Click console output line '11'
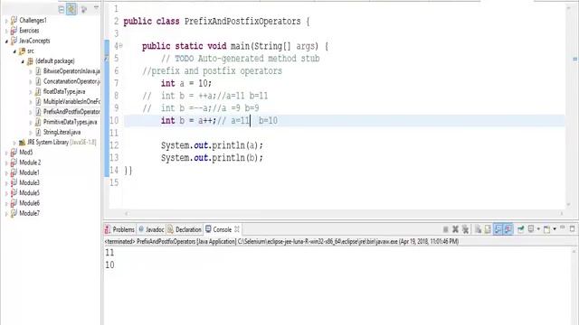 (x=109, y=253)
